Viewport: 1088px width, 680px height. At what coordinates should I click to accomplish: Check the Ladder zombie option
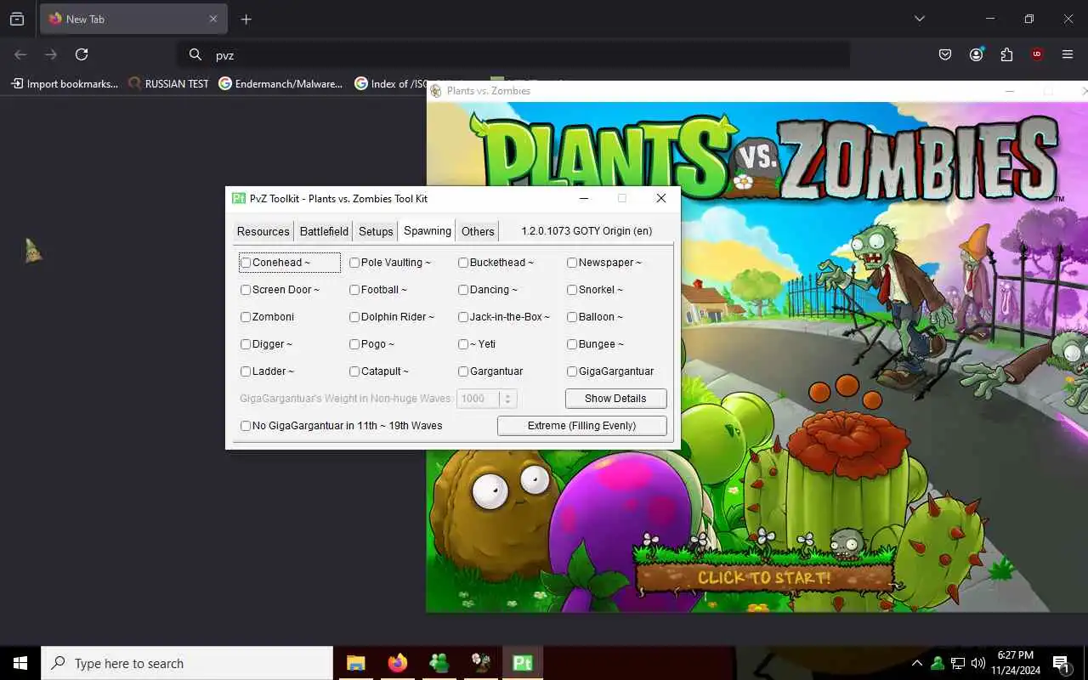coord(246,371)
